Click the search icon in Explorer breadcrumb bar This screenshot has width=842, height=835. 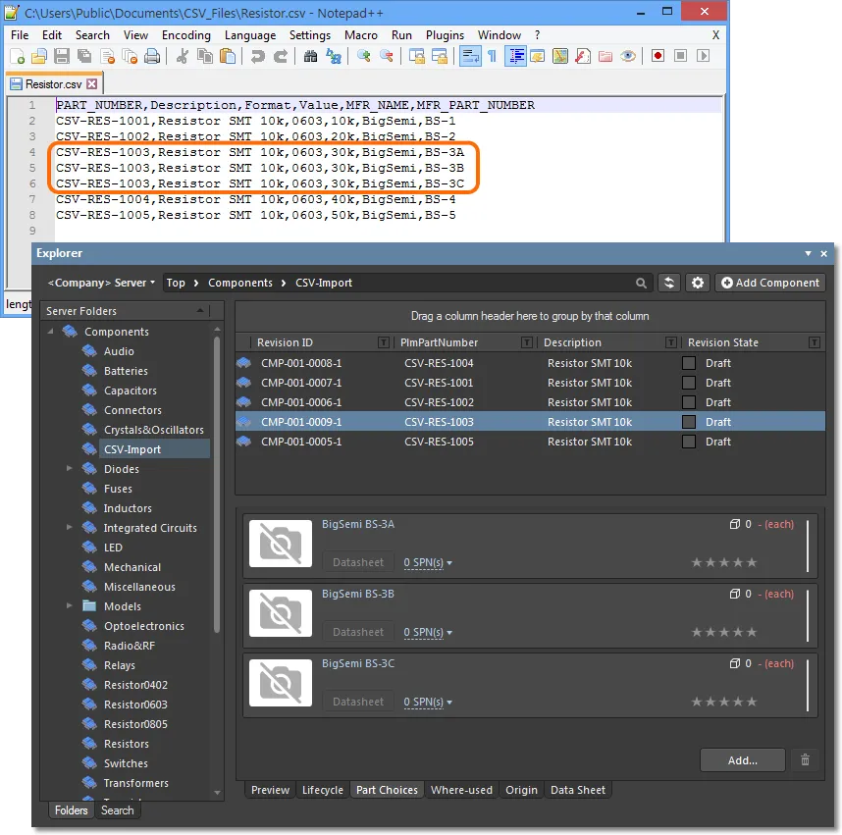641,283
